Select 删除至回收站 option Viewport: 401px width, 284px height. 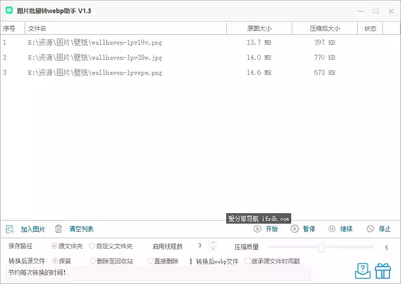(111, 261)
